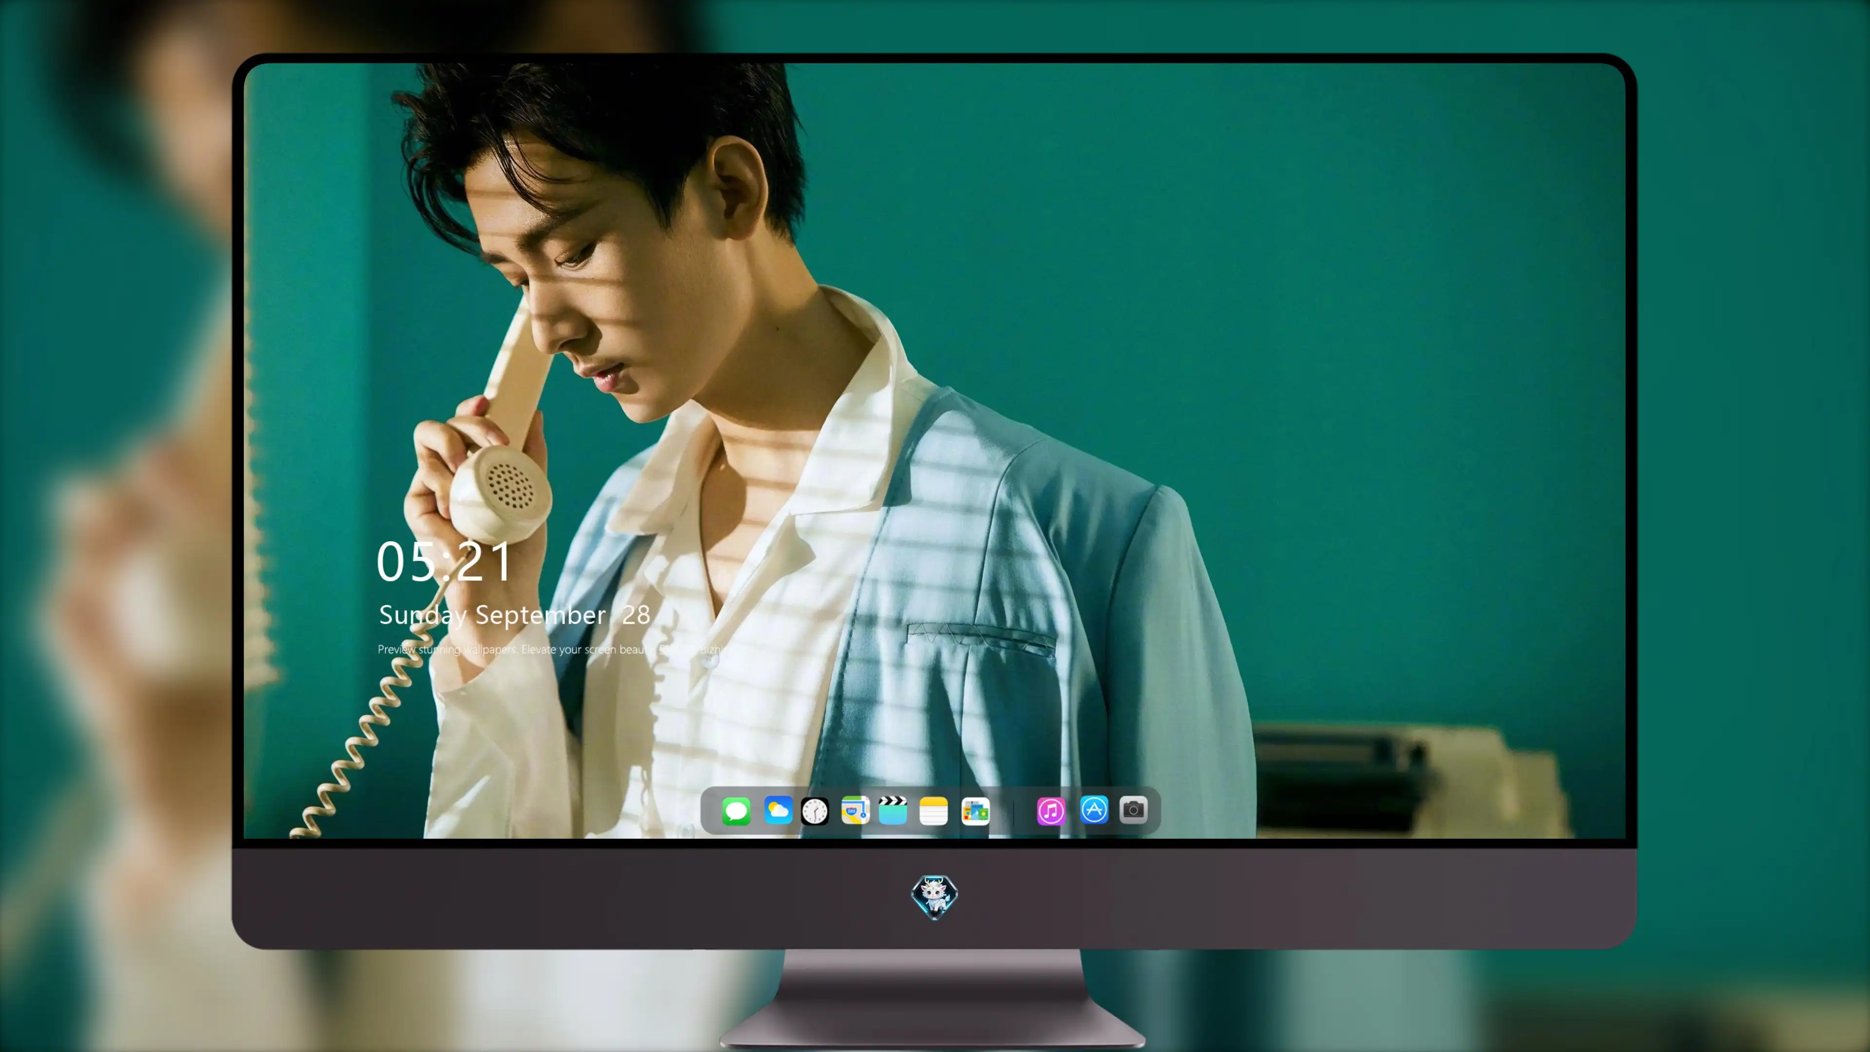Open the App Store icon
This screenshot has height=1052, width=1870.
(1094, 809)
